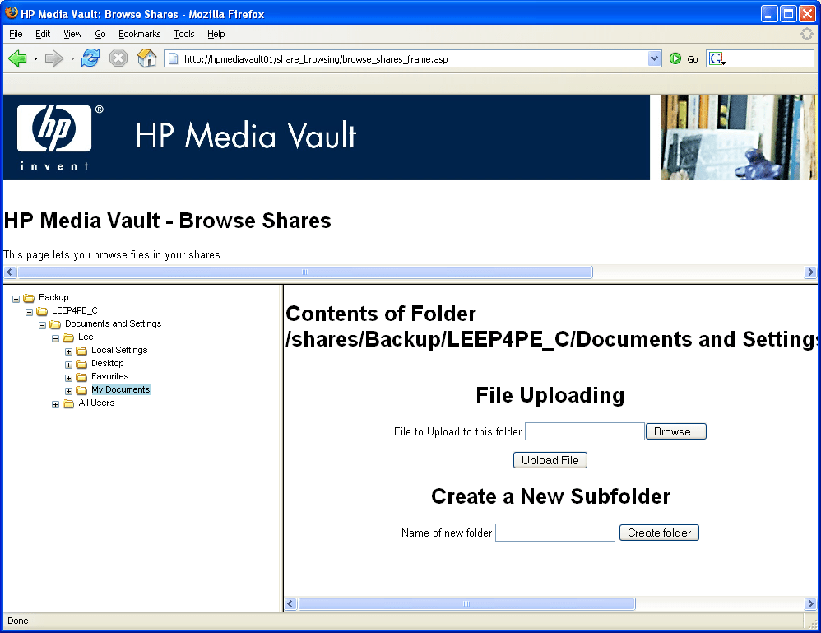
Task: Click the green Go arrow beside the address bar
Action: [675, 58]
